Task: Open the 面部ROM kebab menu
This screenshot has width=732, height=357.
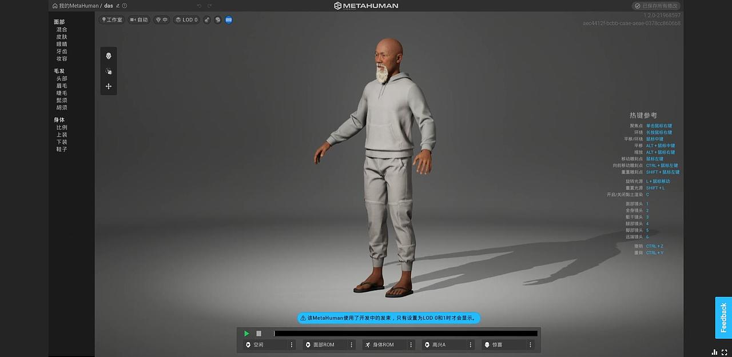Action: tap(351, 344)
